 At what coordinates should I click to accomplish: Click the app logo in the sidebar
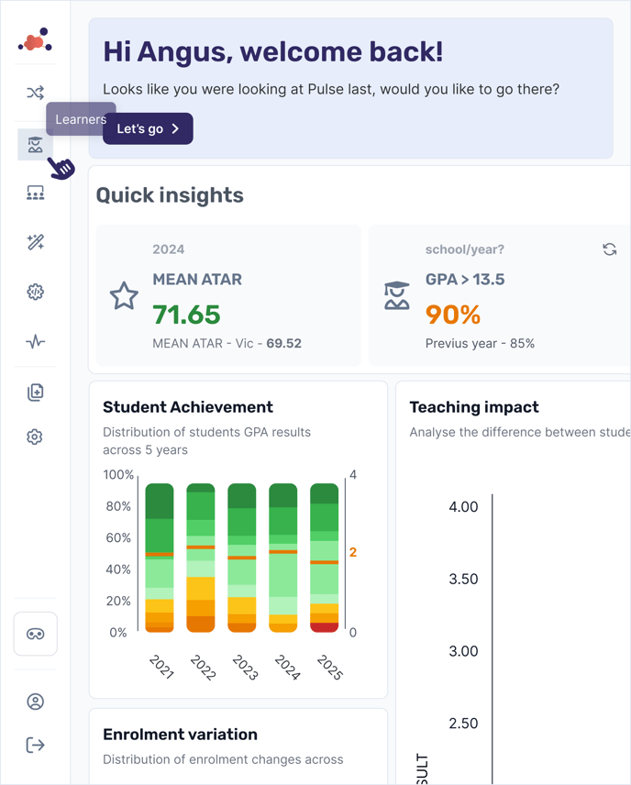35,41
